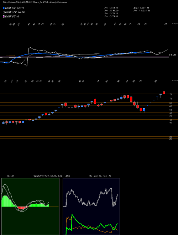
Task: Click the 69 price axis label
Action: click(171, 103)
